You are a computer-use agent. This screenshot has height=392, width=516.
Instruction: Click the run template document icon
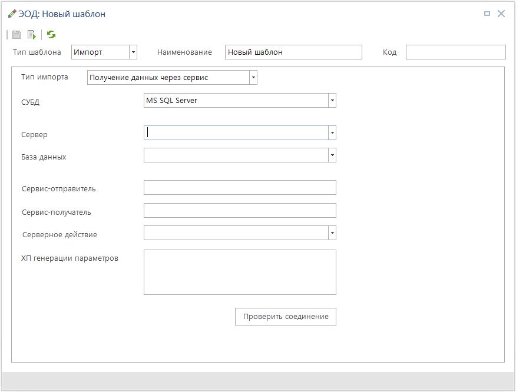pos(31,35)
